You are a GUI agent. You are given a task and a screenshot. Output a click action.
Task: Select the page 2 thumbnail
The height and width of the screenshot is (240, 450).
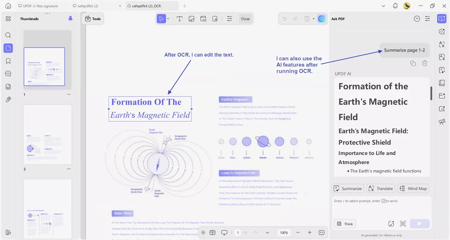pos(47,134)
